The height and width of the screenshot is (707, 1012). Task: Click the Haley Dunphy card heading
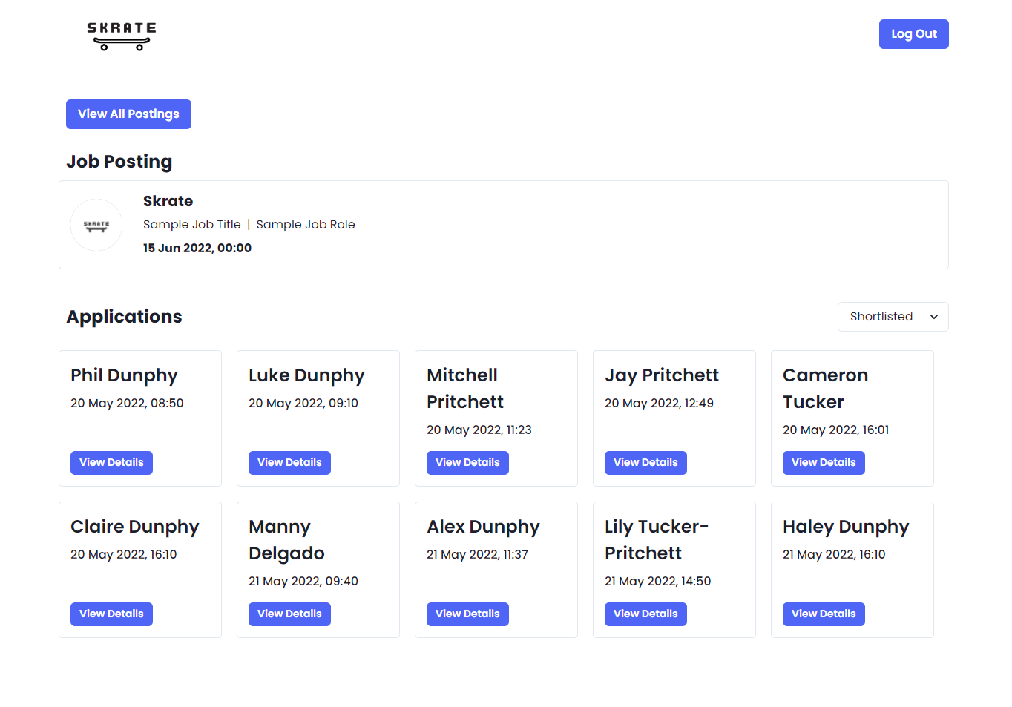[x=845, y=527]
